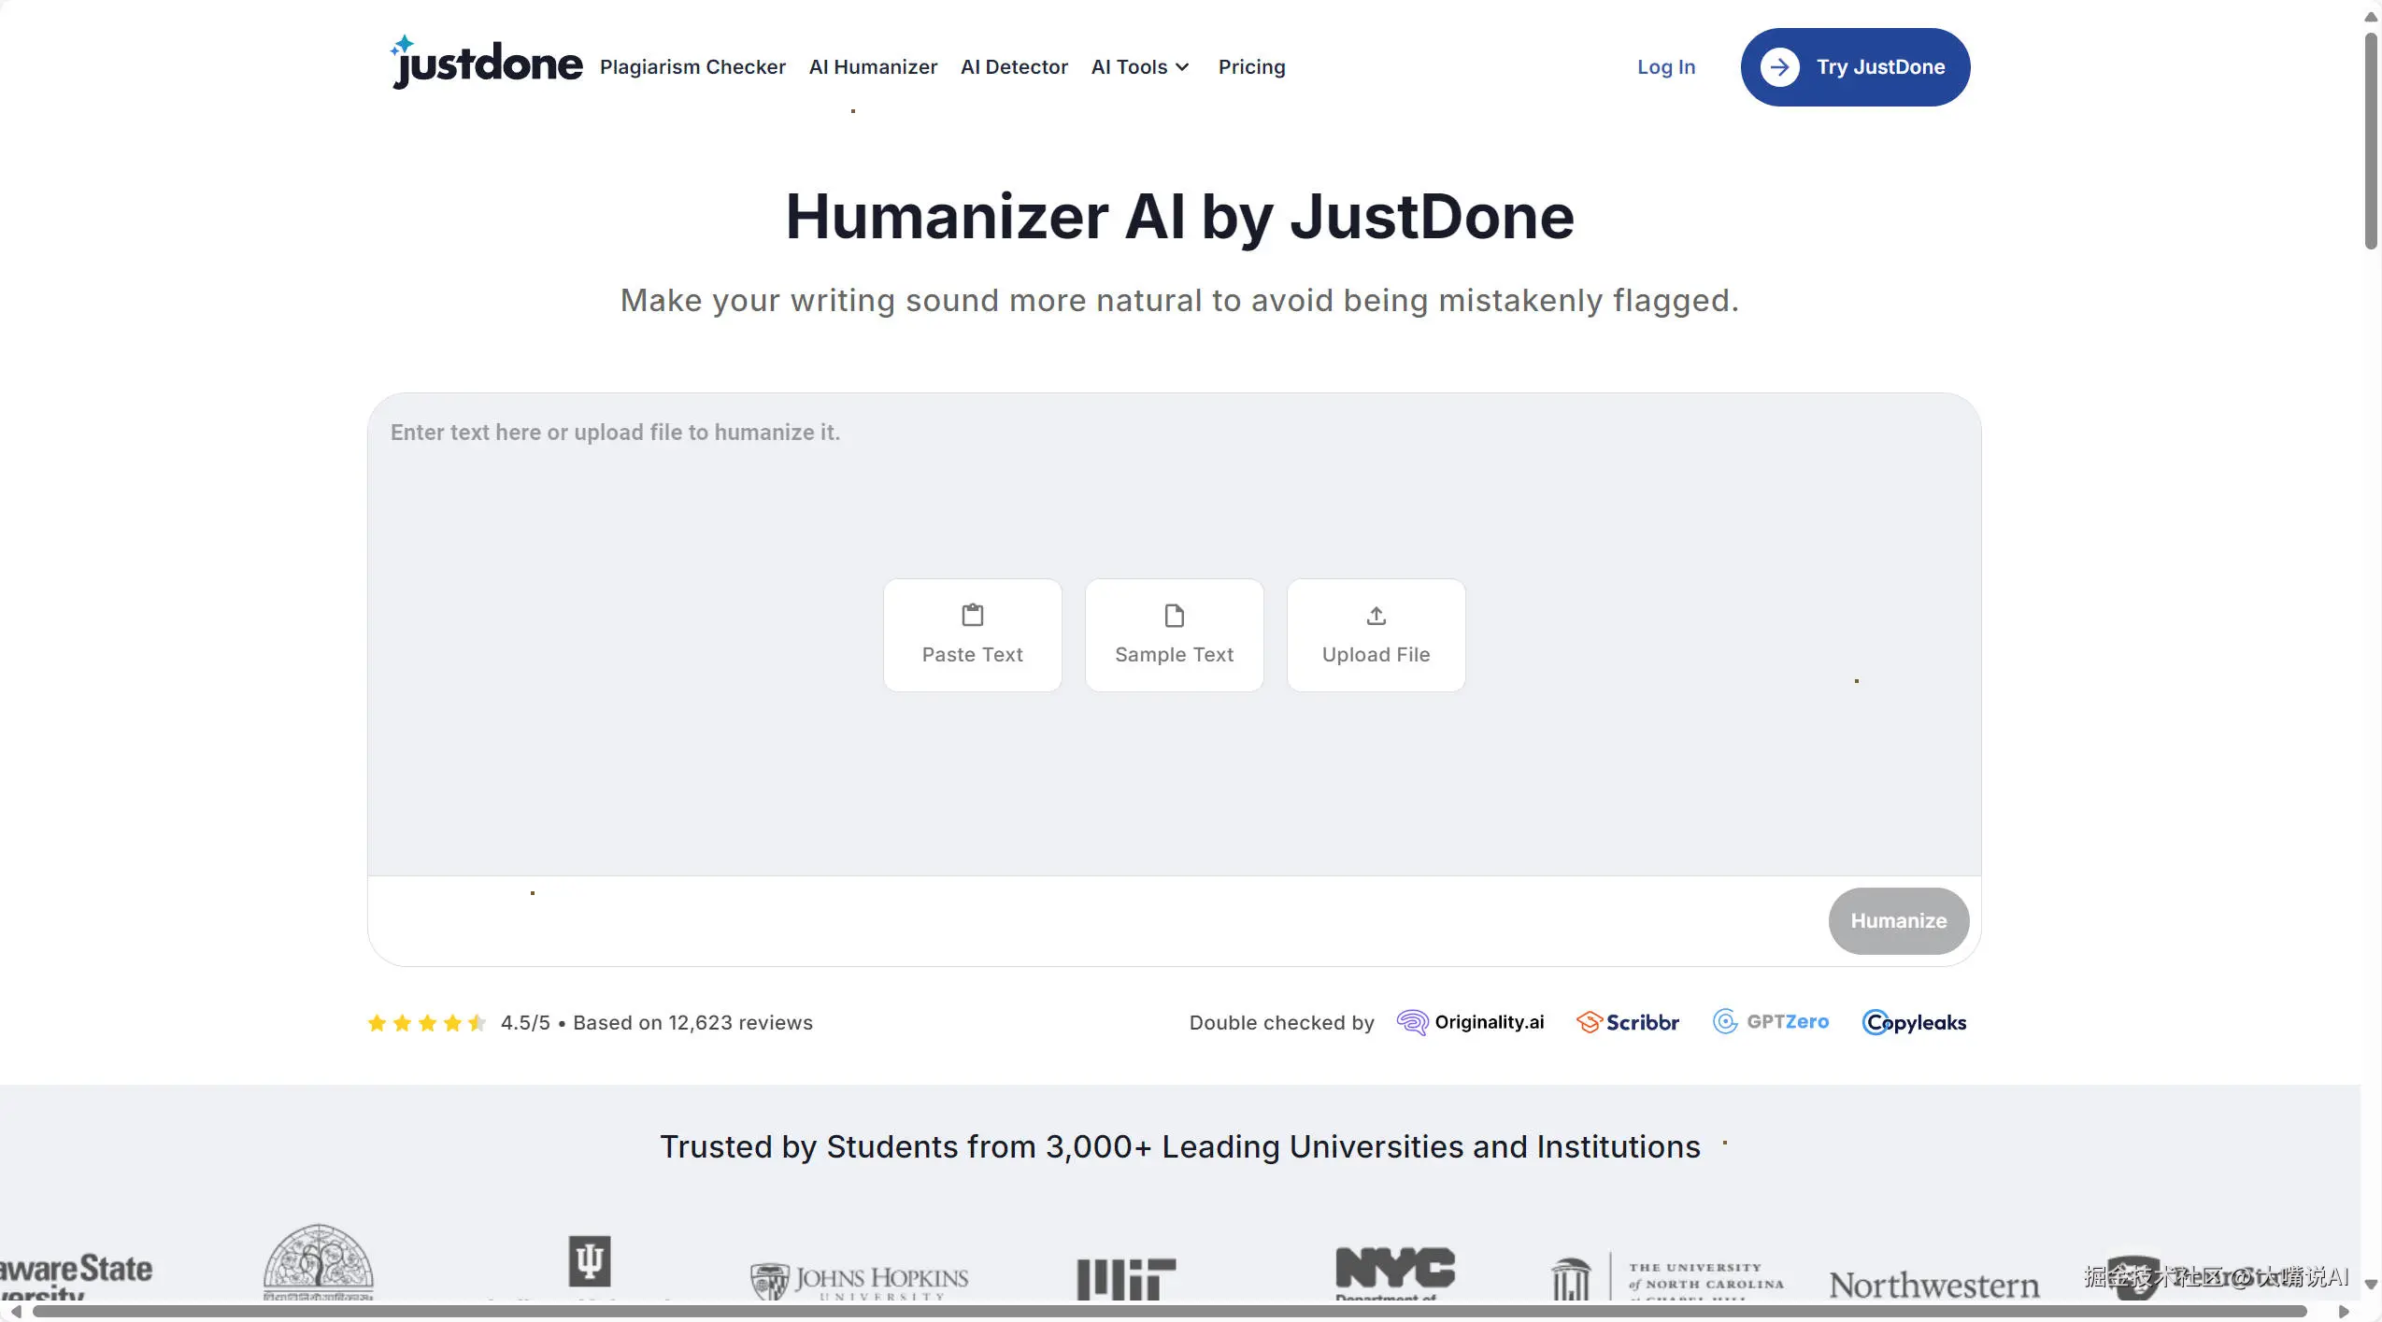Open the GPTZero logo

click(x=1771, y=1022)
